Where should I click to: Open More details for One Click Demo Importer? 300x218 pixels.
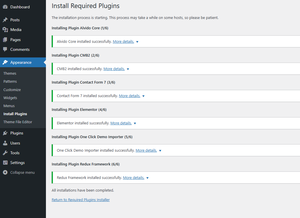coord(146,151)
